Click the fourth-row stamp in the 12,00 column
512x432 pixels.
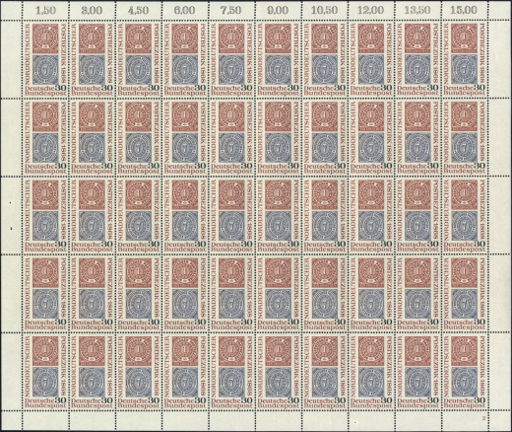click(x=371, y=294)
